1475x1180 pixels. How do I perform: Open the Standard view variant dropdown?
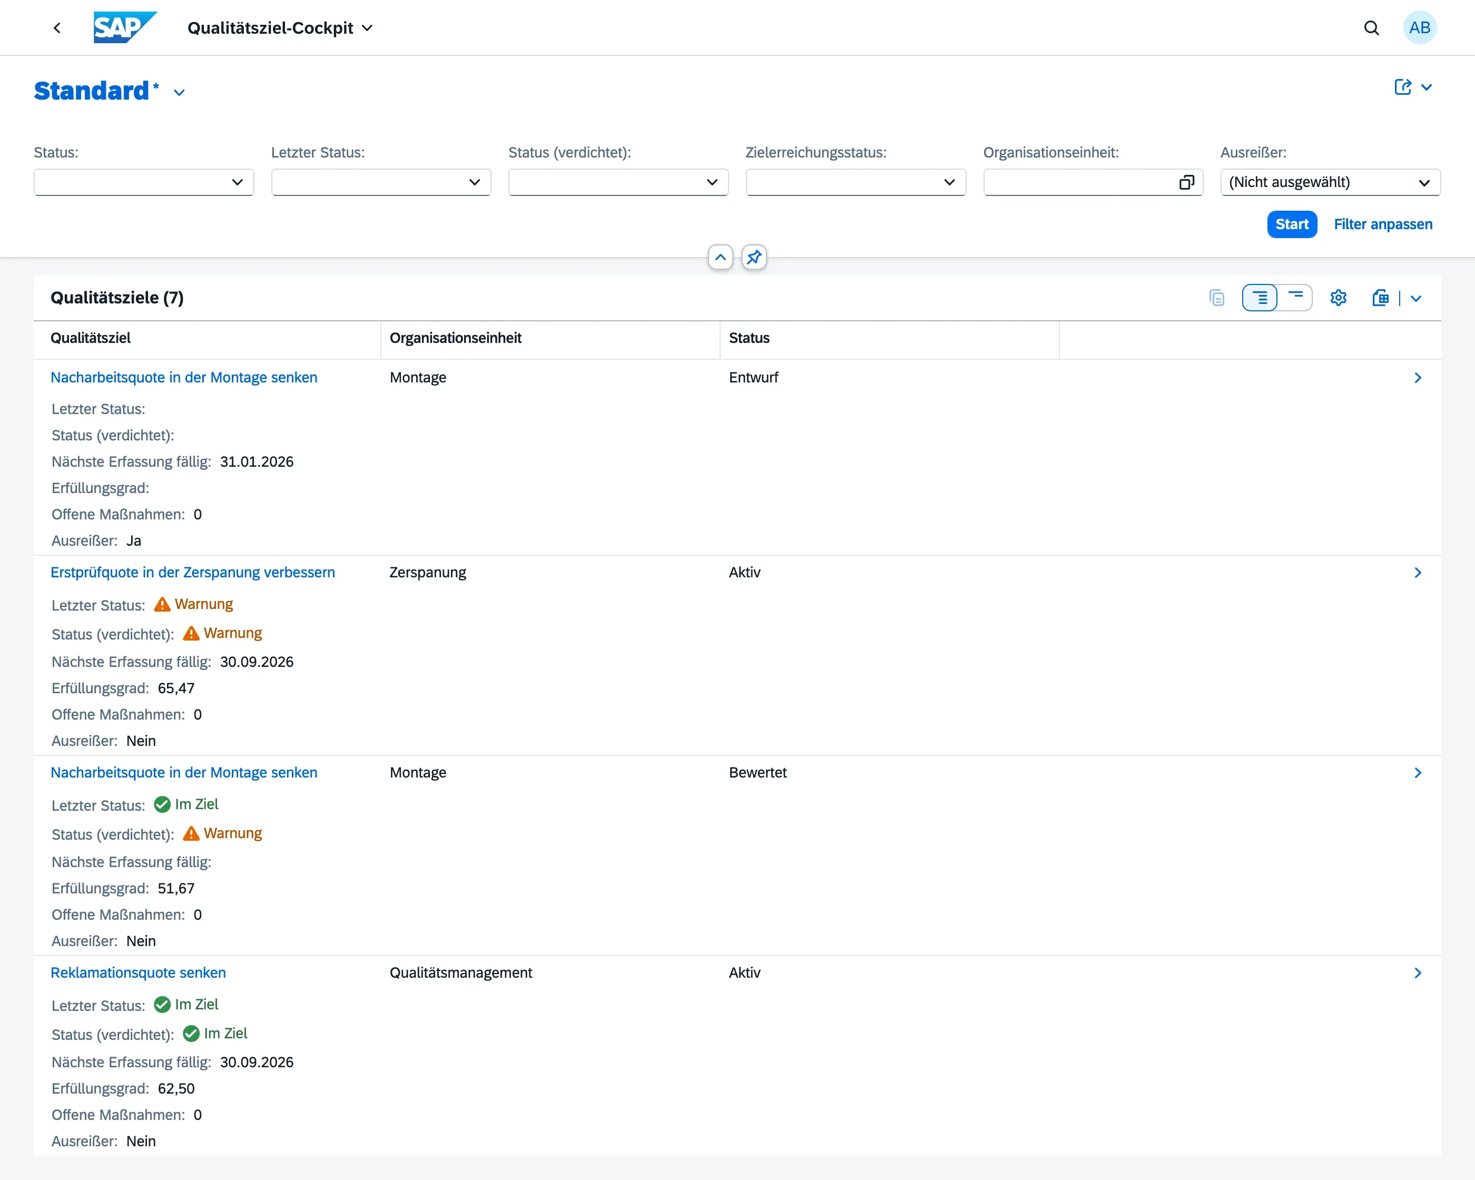[179, 92]
